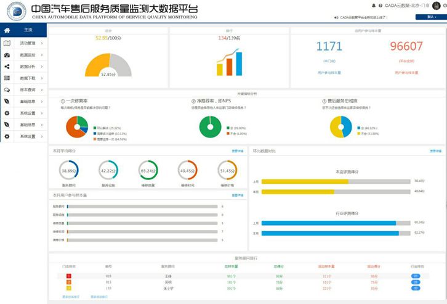Click the blue 本月 bar under 行业评测得分

point(330,234)
